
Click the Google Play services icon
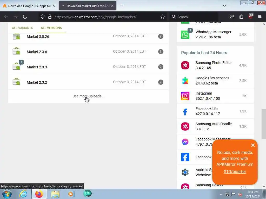[185, 81]
